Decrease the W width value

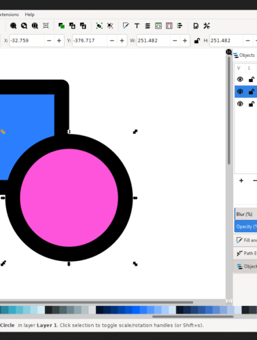[175, 41]
